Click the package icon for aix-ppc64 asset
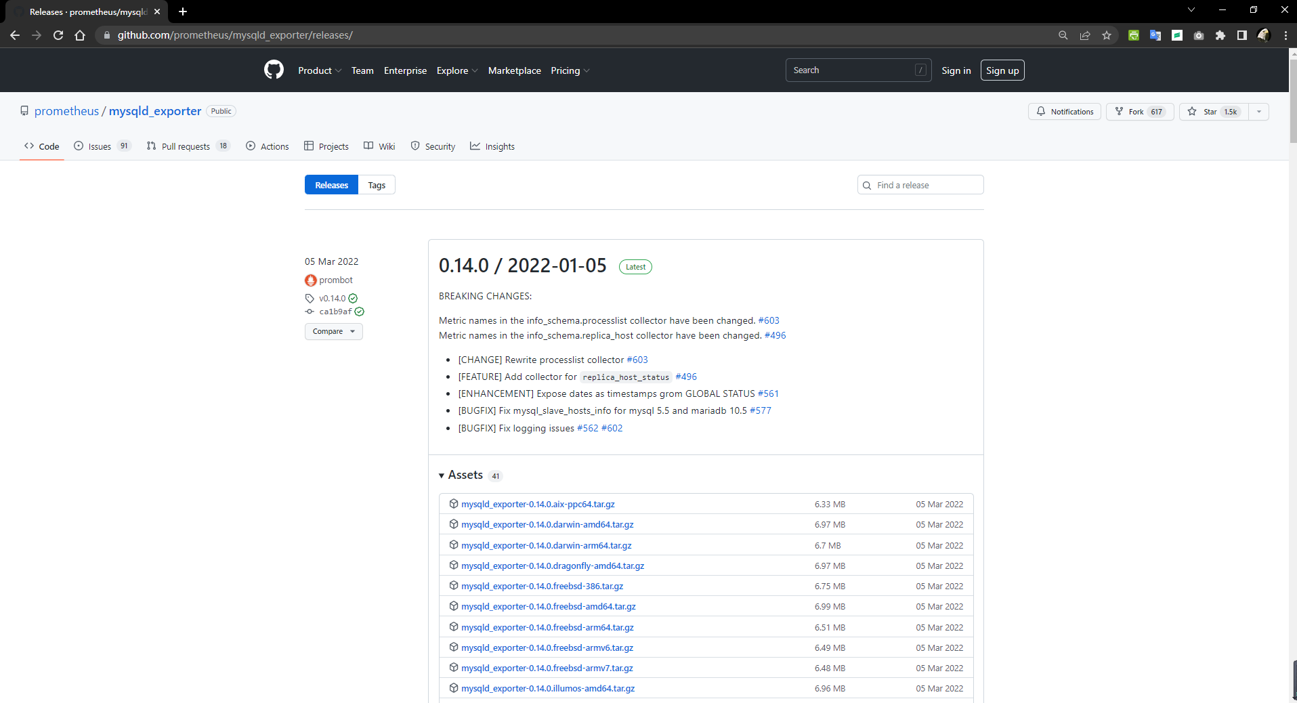Screen dimensions: 1297x703 pyautogui.click(x=454, y=503)
